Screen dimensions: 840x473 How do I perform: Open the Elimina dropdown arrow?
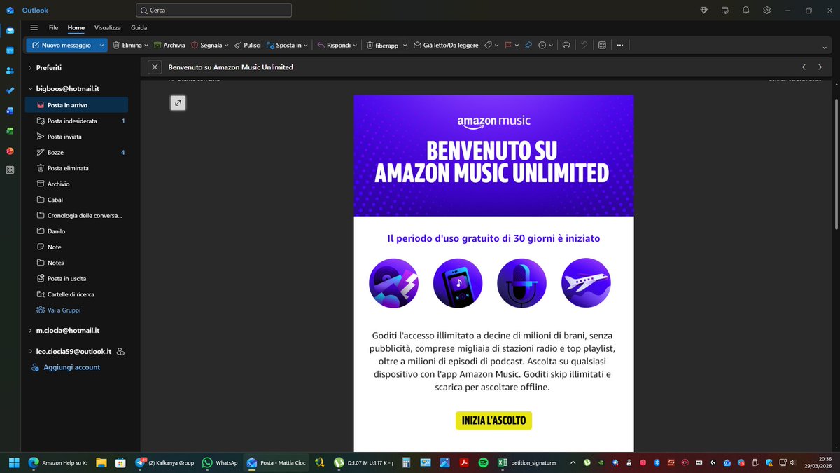(x=146, y=45)
